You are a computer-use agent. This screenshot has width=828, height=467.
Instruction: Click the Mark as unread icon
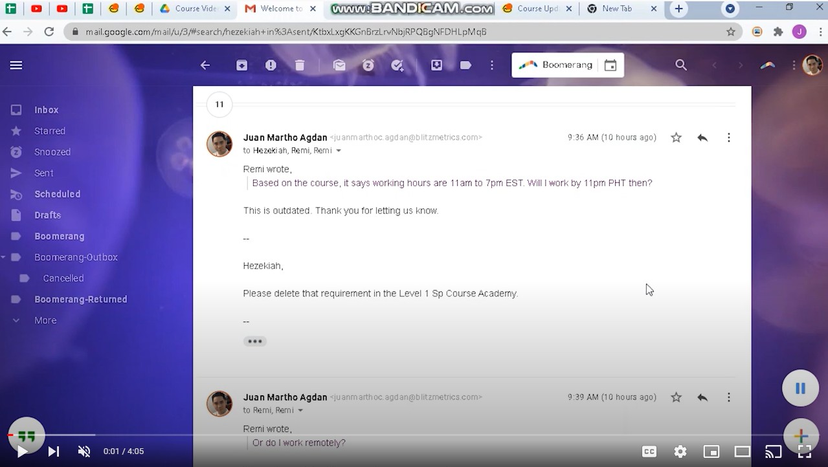(339, 65)
